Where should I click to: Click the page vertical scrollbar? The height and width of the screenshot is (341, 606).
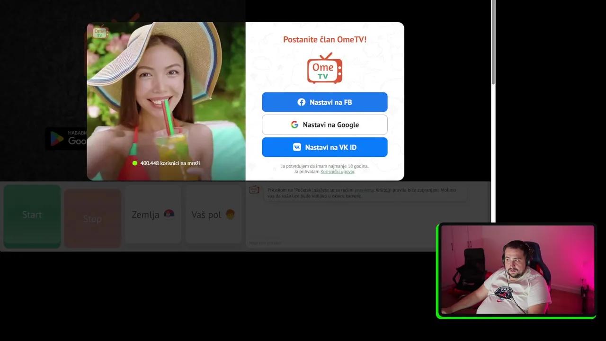(x=493, y=43)
